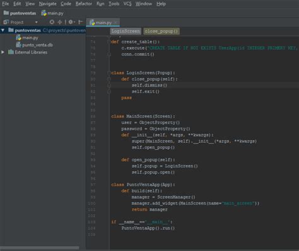Open the Navigate menu
The height and width of the screenshot is (251, 299).
point(47,4)
